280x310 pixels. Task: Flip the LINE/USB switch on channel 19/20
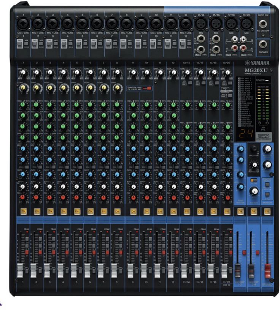coord(230,96)
